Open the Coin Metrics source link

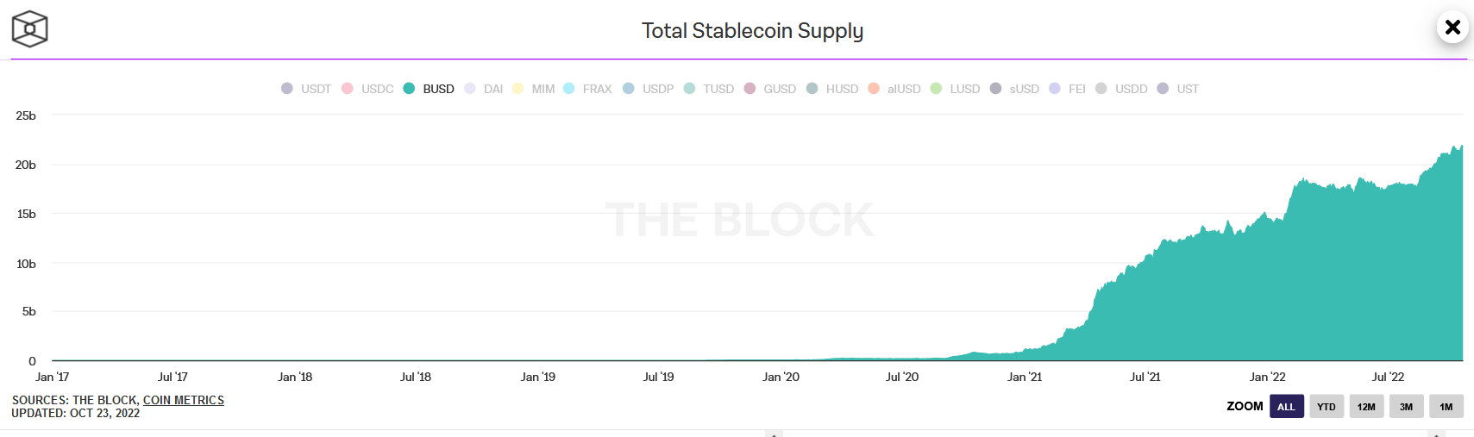tap(184, 401)
